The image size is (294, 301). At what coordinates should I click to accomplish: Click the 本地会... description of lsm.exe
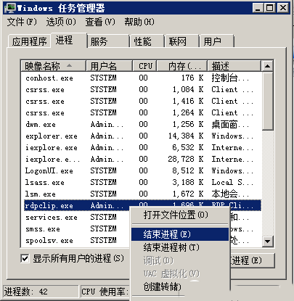coord(230,194)
